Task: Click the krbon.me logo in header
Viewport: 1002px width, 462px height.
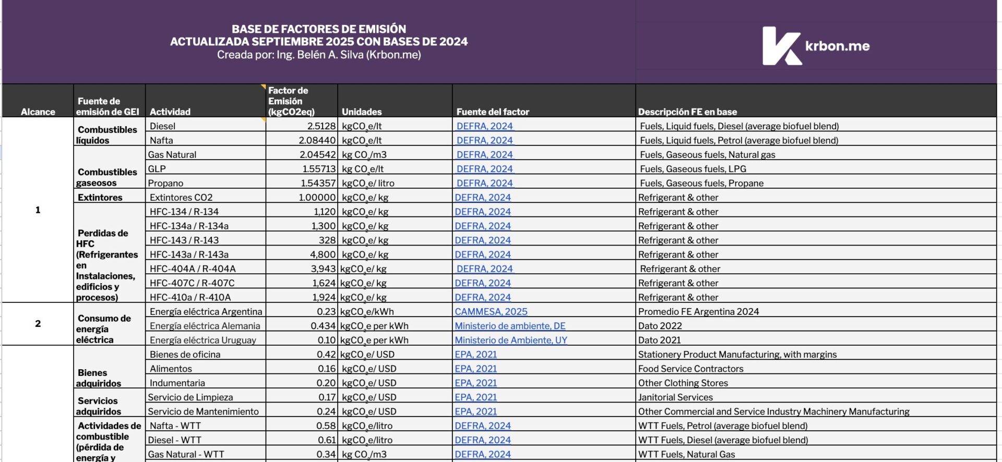Action: [816, 46]
